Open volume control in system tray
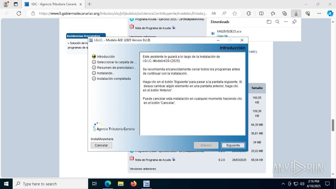Screen dimensions: 336x189 click(x=302, y=184)
